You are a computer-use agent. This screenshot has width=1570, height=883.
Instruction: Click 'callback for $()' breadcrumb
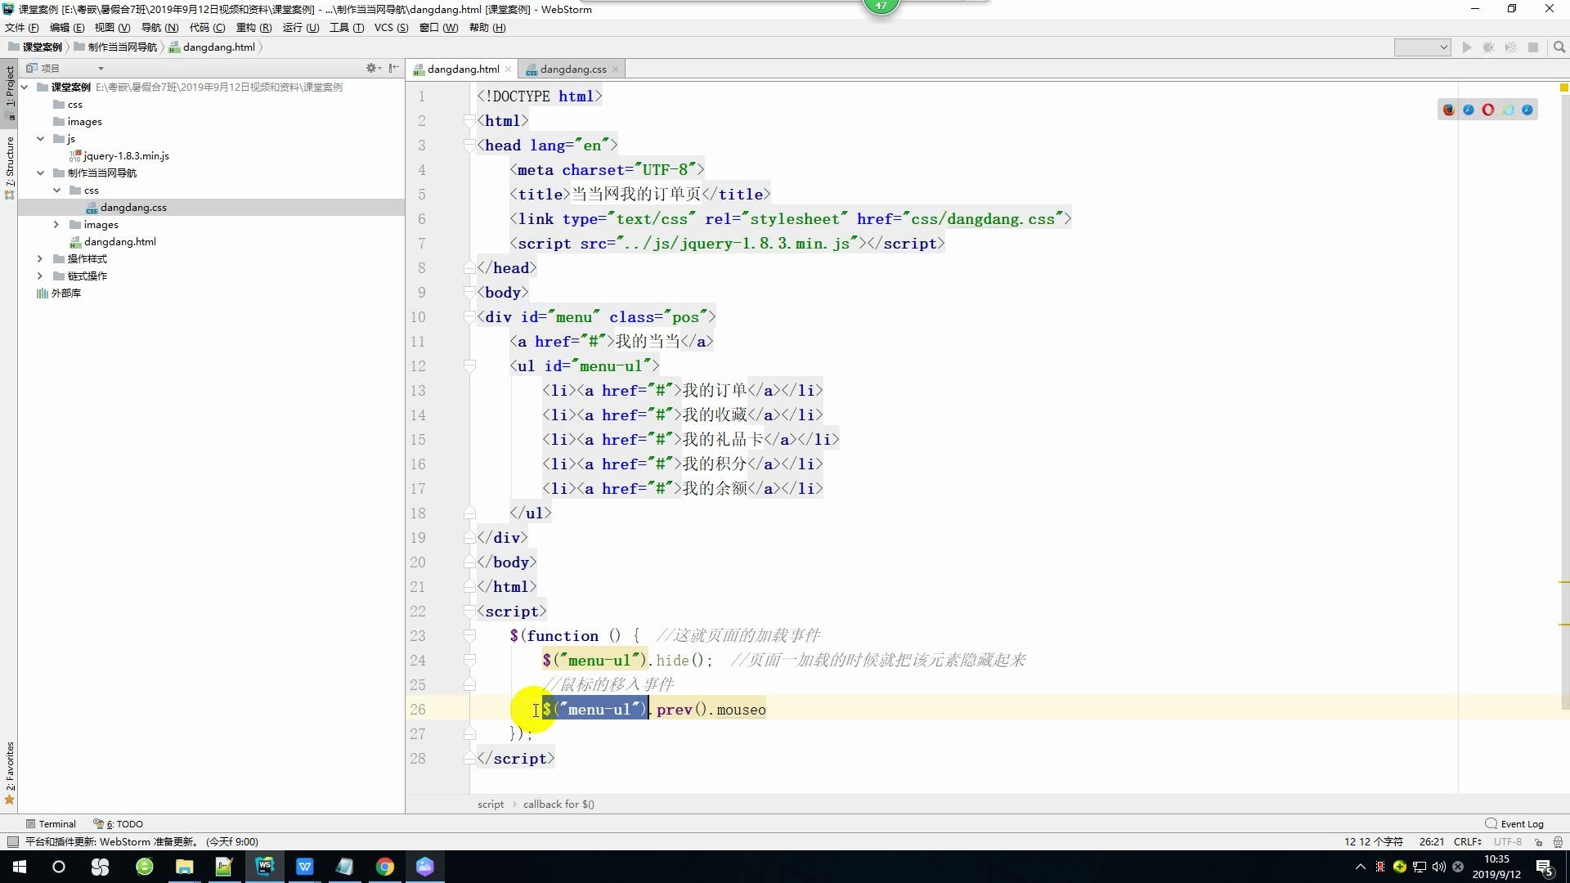[558, 805]
